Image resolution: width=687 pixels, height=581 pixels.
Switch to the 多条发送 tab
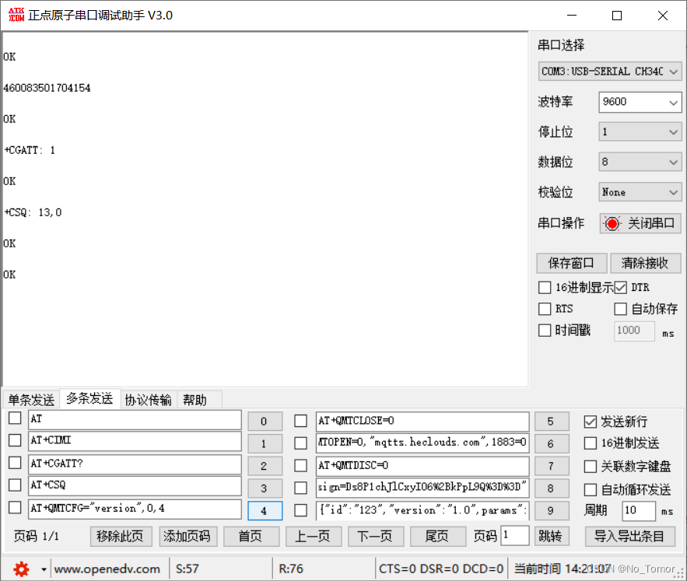(89, 398)
